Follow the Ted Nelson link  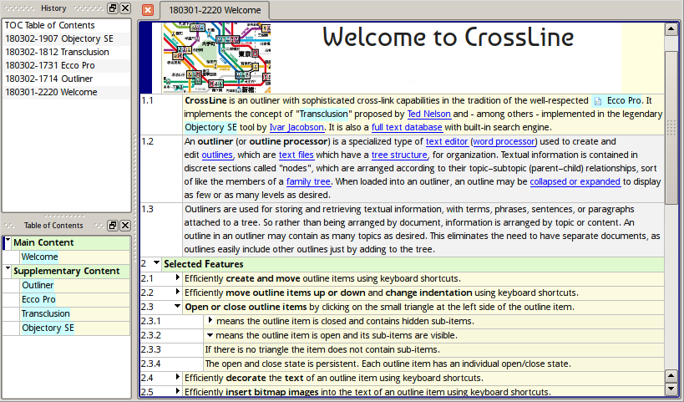point(428,114)
